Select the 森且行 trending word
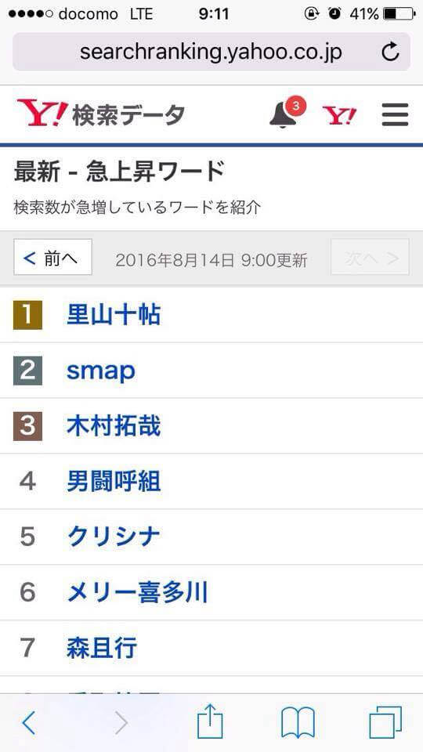423x752 pixels. pos(102,648)
